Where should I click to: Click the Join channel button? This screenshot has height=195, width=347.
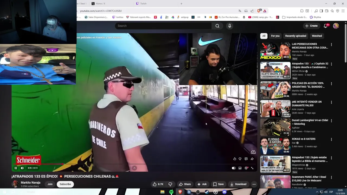[50, 184]
